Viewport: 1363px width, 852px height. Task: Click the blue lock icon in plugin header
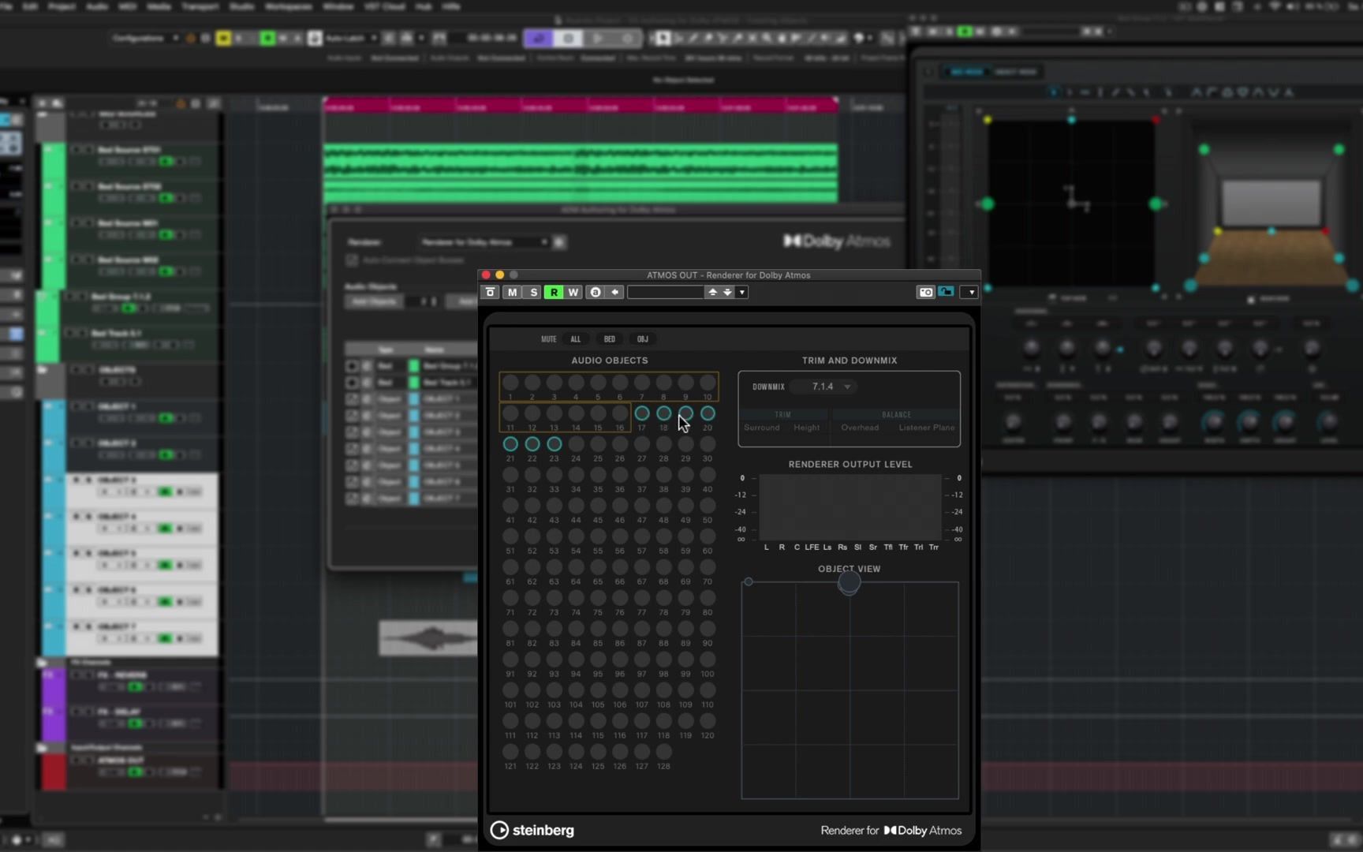946,293
